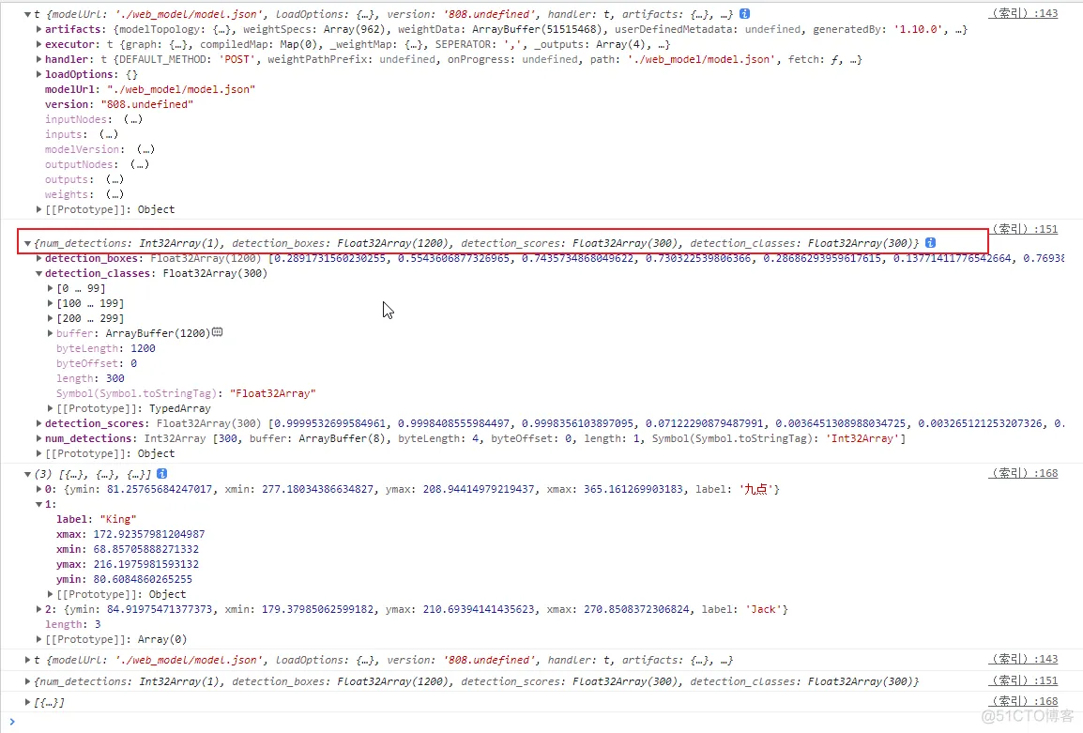The image size is (1083, 733).
Task: Click the console prompt input line
Action: pyautogui.click(x=541, y=722)
